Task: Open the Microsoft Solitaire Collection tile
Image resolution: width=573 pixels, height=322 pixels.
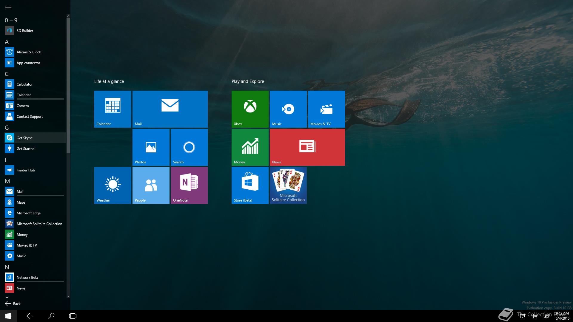Action: [288, 185]
